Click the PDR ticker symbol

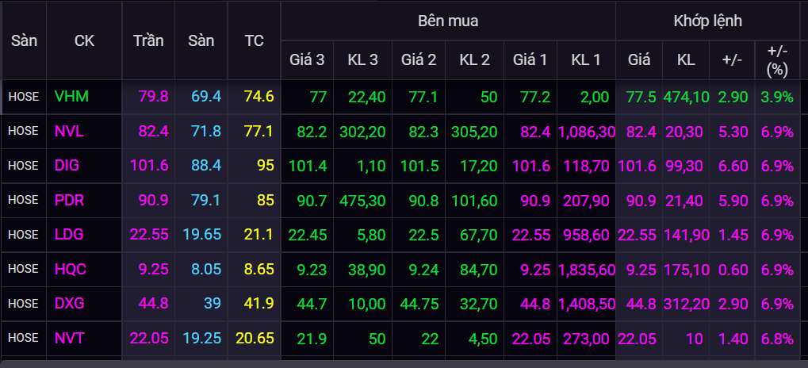[71, 200]
